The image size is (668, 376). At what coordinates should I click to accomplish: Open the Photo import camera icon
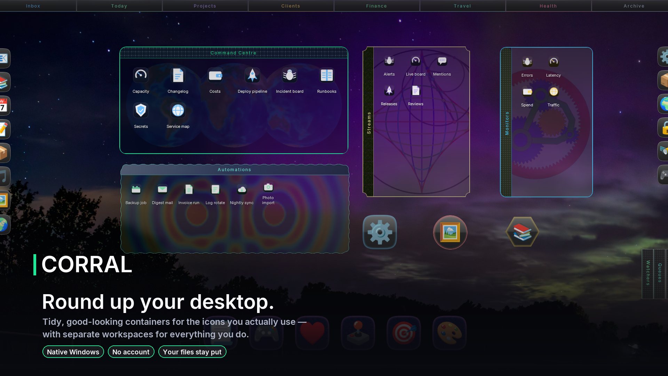[x=268, y=187]
